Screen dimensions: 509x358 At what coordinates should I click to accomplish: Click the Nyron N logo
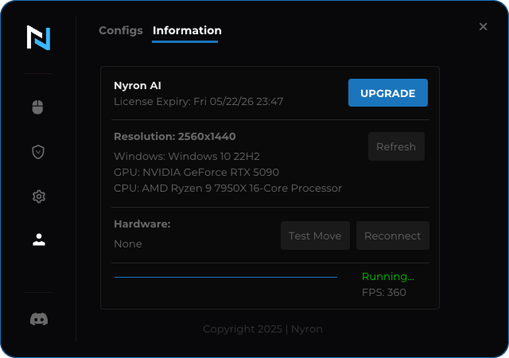click(38, 37)
